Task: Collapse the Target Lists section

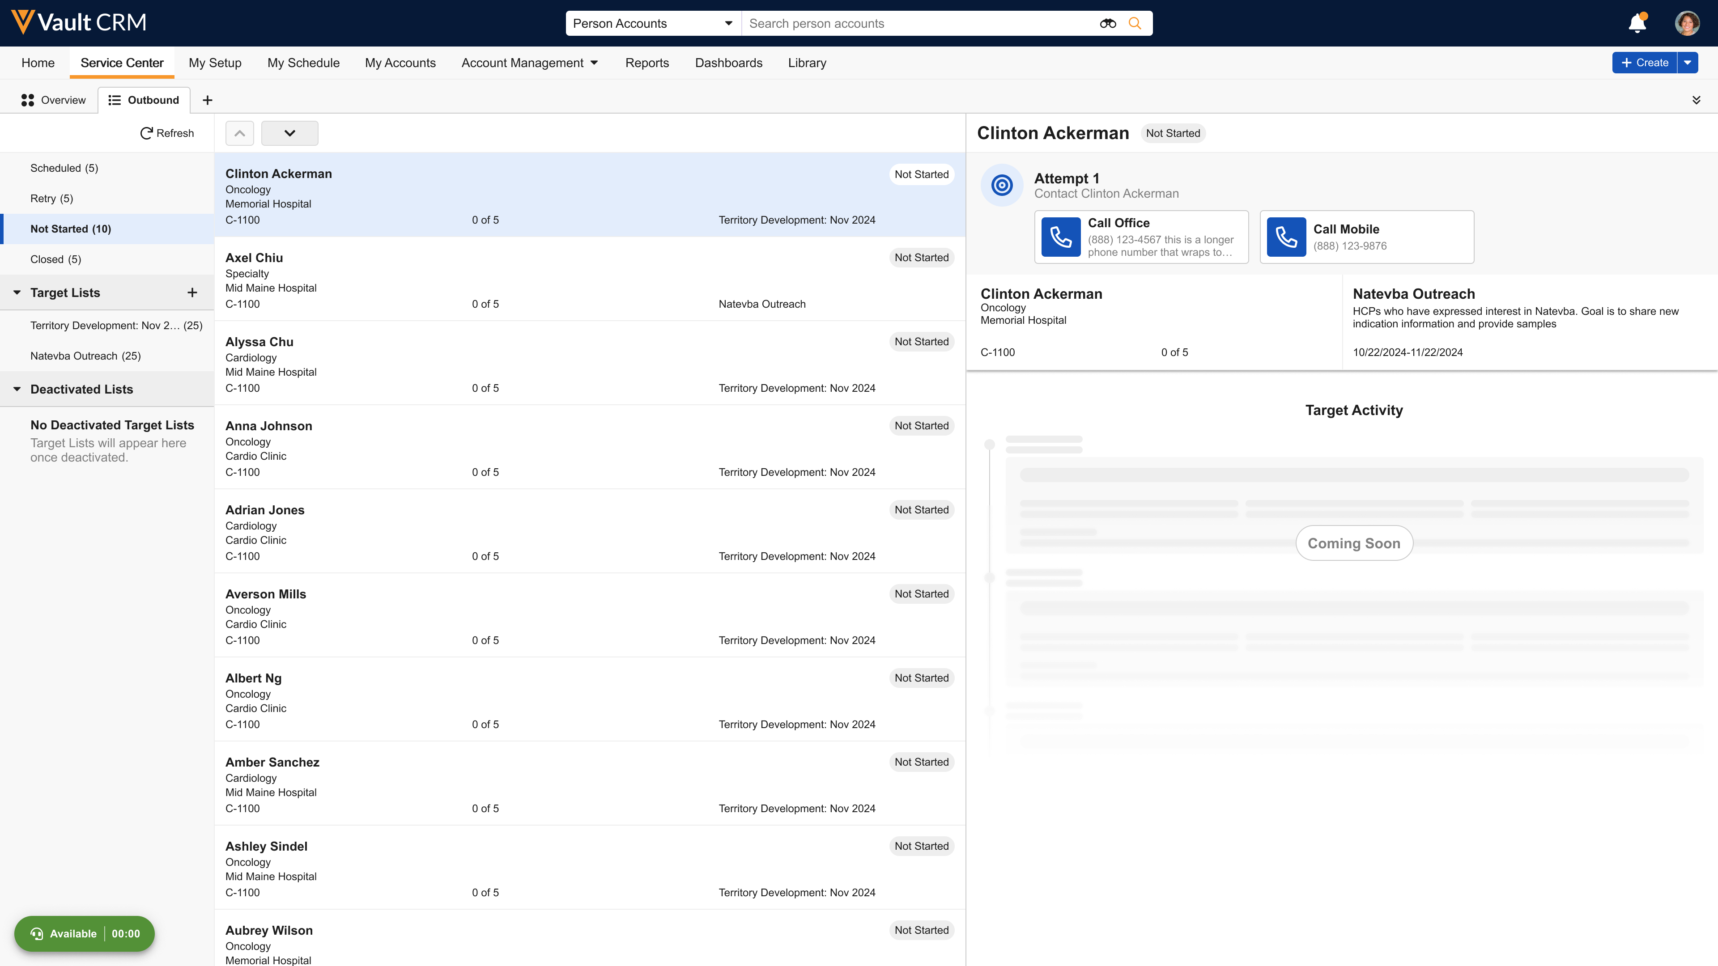Action: click(x=17, y=292)
